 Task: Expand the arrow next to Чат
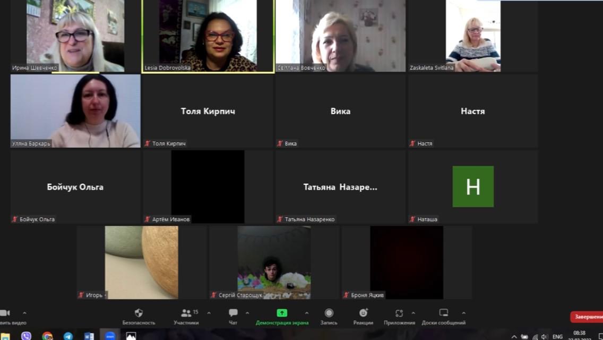tap(247, 313)
